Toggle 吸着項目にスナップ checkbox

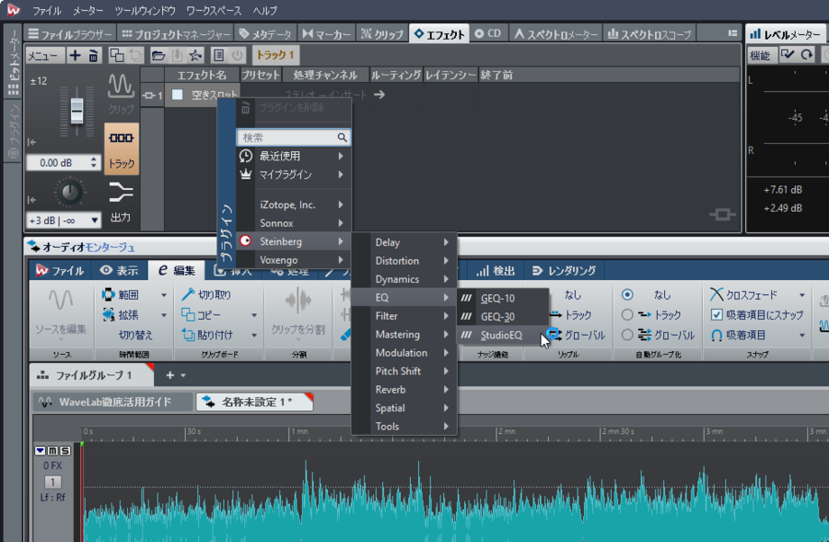click(x=717, y=315)
